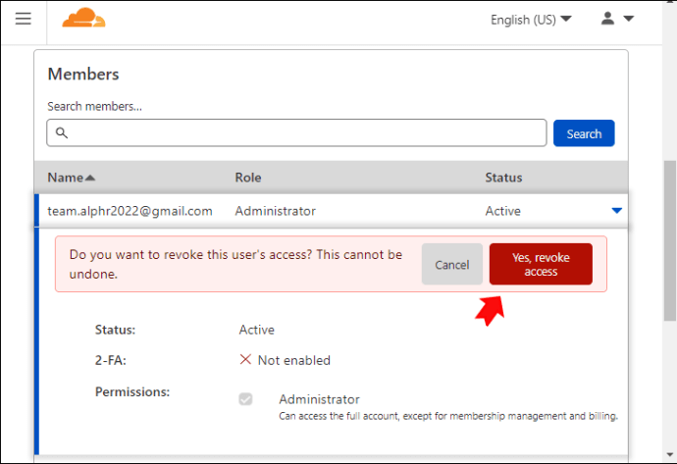
Task: Click the Not enabled 2-FA text
Action: pos(294,360)
